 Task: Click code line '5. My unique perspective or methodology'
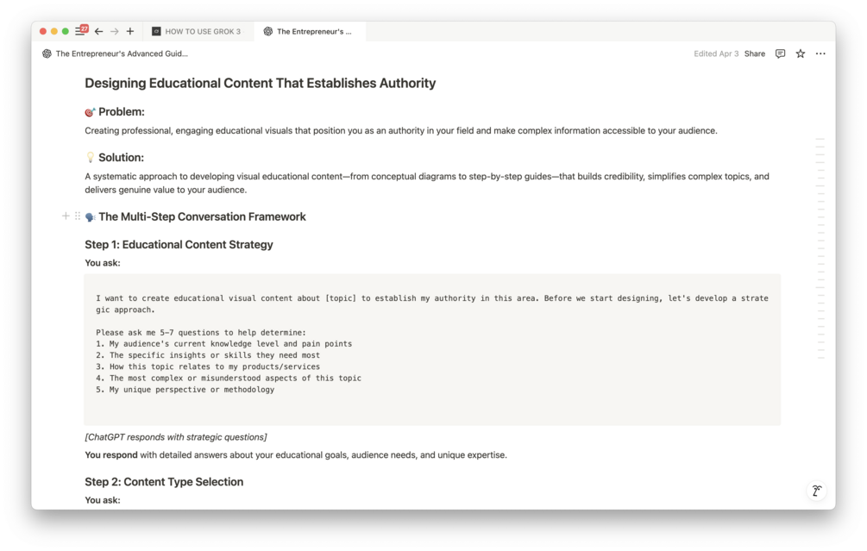[x=185, y=390]
